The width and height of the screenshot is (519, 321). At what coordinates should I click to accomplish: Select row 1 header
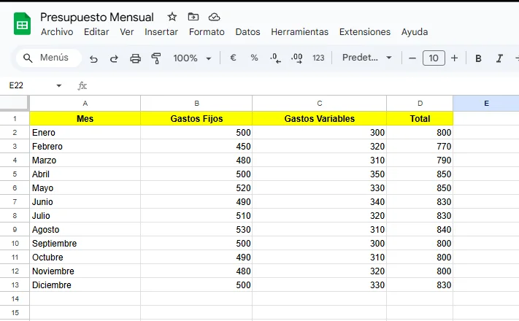15,118
